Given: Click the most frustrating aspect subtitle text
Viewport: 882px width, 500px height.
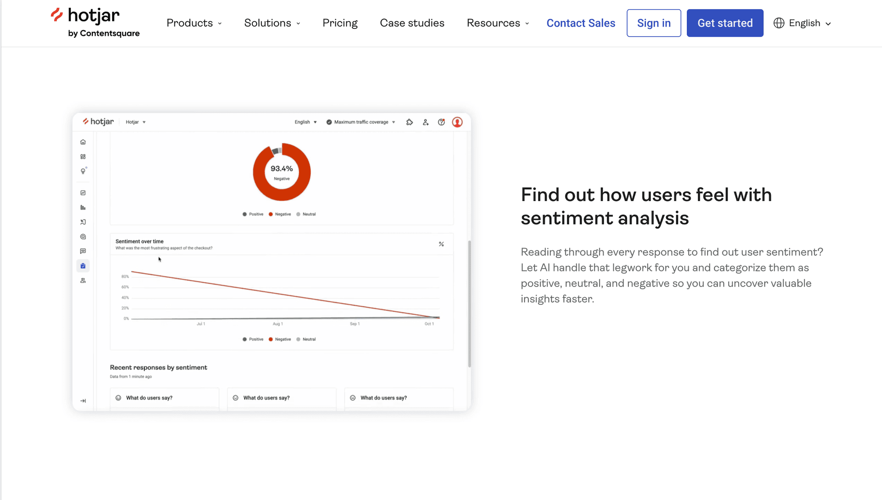Looking at the screenshot, I should point(164,248).
